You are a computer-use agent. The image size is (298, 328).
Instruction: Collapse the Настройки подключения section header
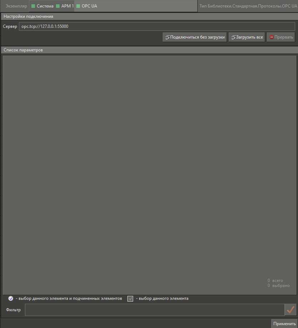(29, 16)
